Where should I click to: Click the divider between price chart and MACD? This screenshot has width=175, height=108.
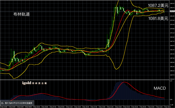click(x=85, y=80)
